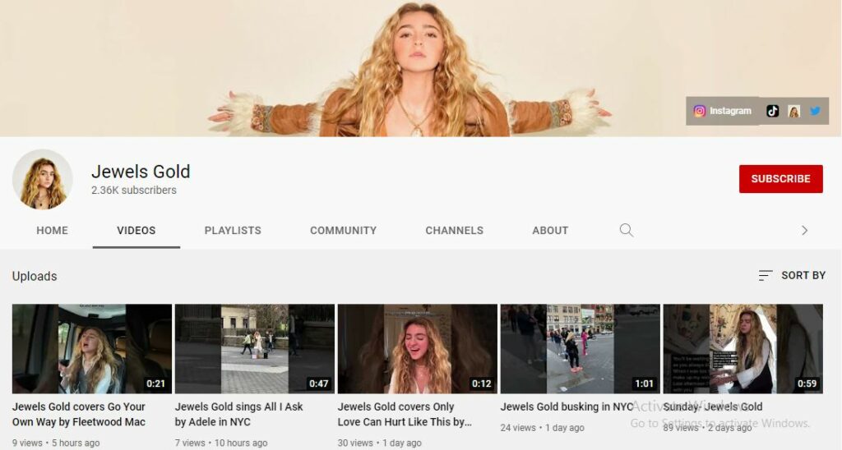The image size is (842, 450).
Task: Click the 1:01 duration badge
Action: click(644, 383)
